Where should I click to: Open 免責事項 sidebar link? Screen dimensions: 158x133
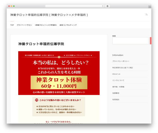[x=116, y=93]
